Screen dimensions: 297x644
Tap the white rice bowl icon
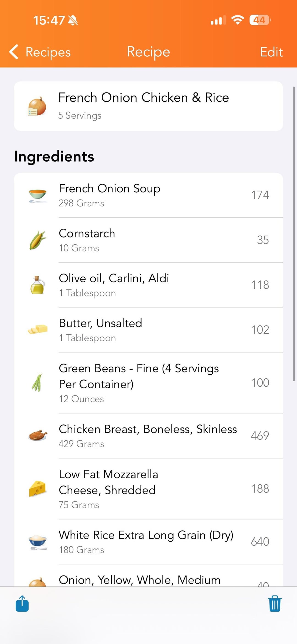pyautogui.click(x=37, y=542)
